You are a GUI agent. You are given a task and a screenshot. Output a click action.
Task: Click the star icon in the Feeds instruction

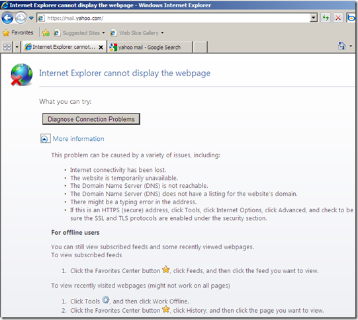[x=166, y=270]
